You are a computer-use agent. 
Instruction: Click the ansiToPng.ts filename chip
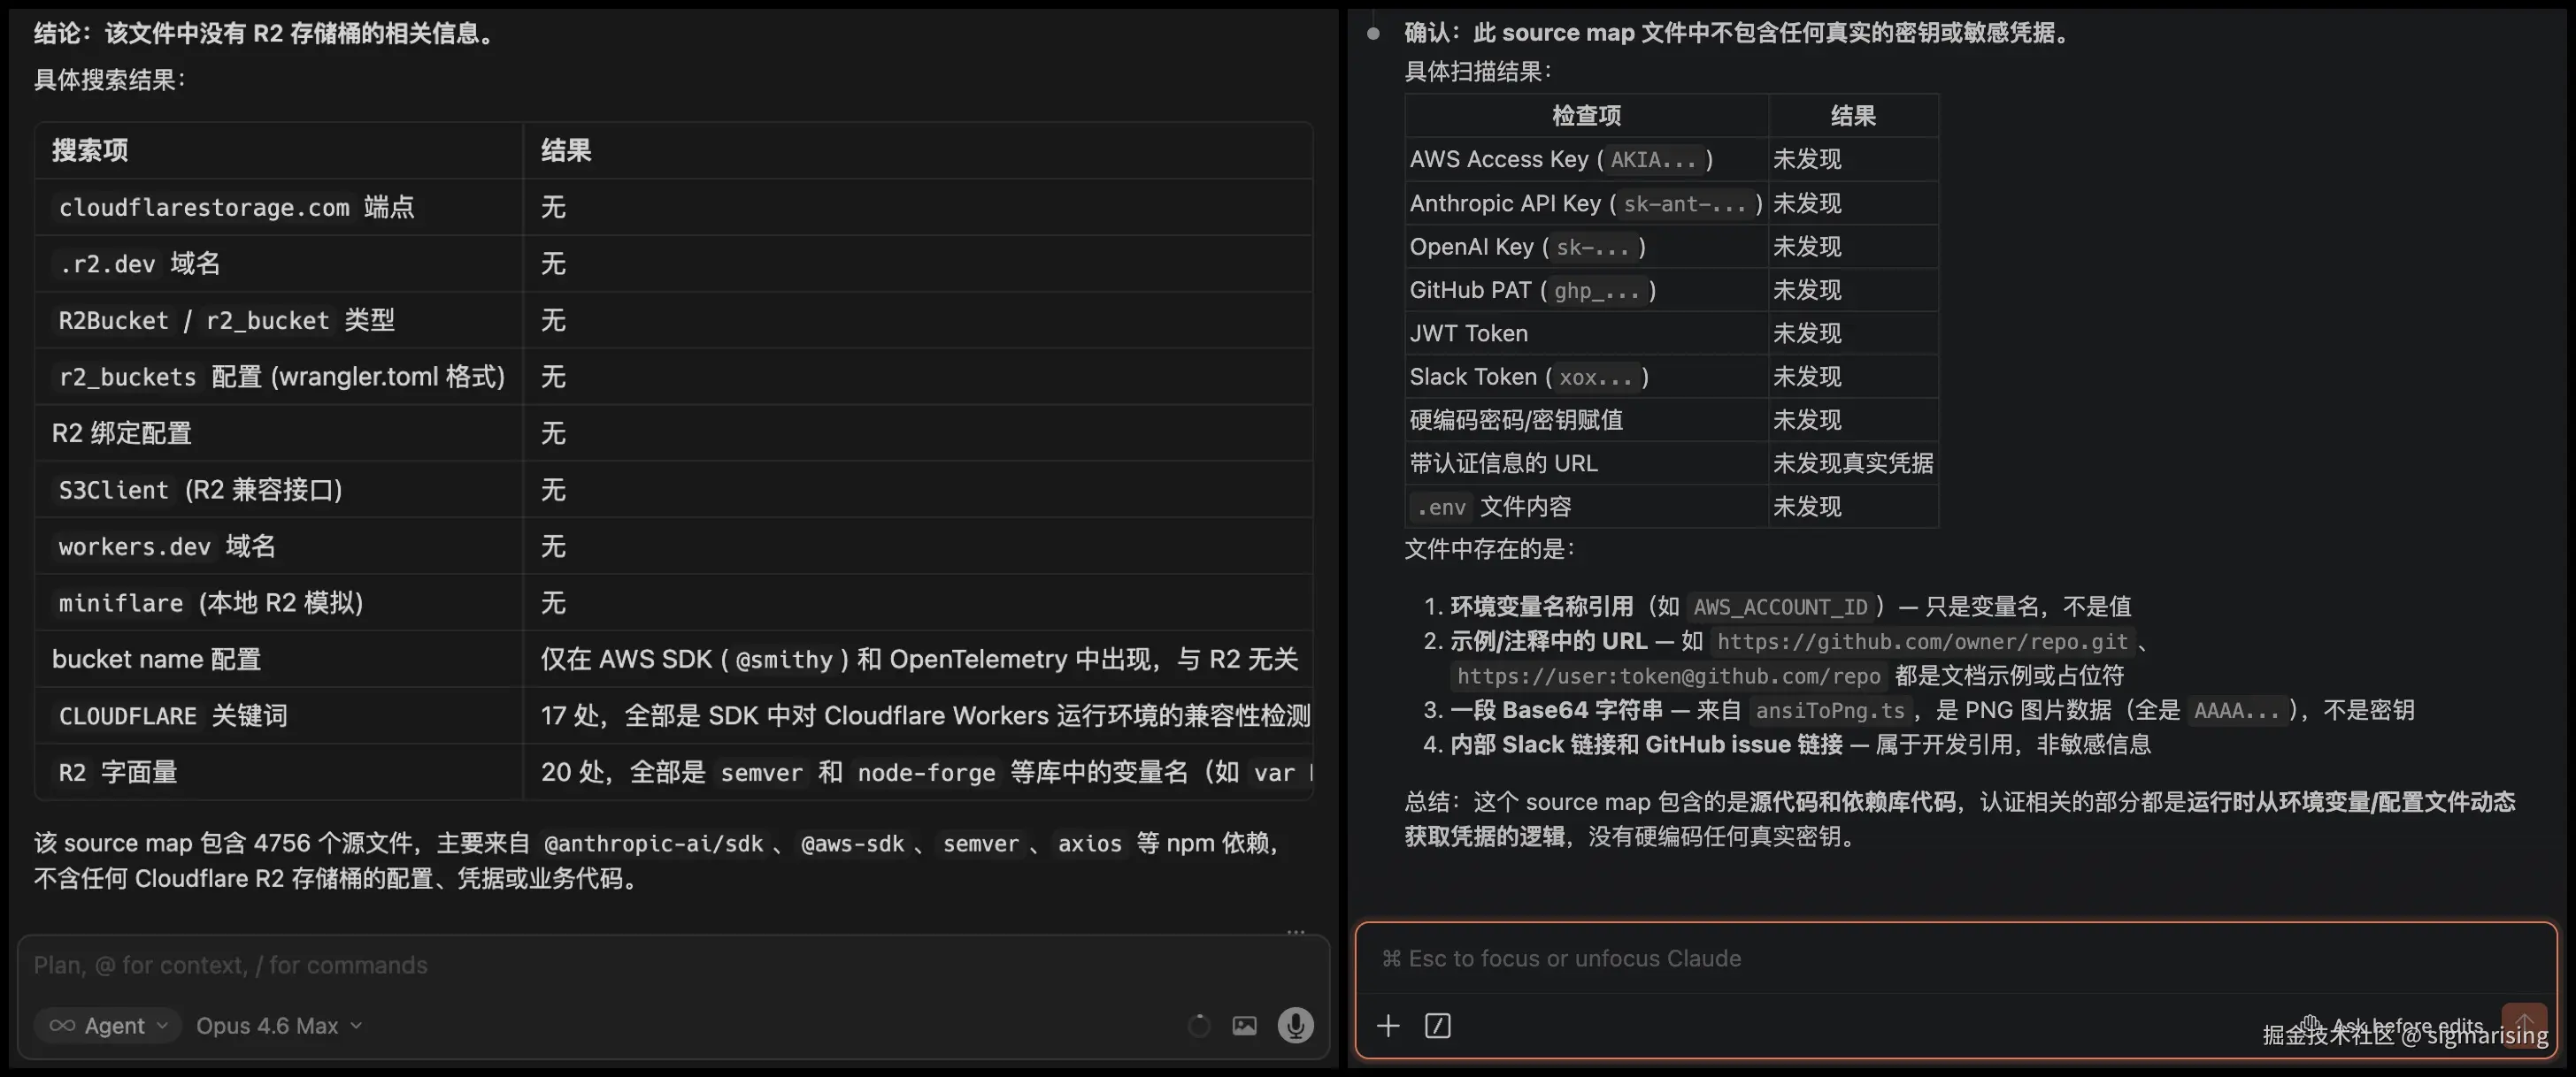1829,710
